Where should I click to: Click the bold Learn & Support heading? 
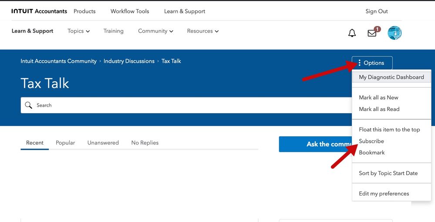pos(33,31)
